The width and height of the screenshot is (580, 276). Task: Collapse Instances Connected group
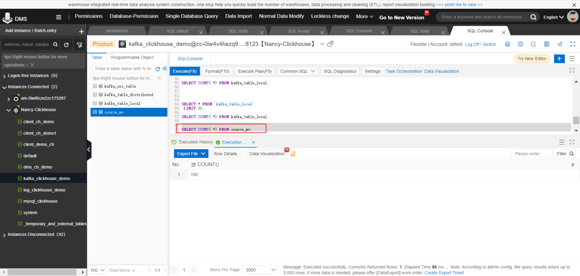(4, 87)
